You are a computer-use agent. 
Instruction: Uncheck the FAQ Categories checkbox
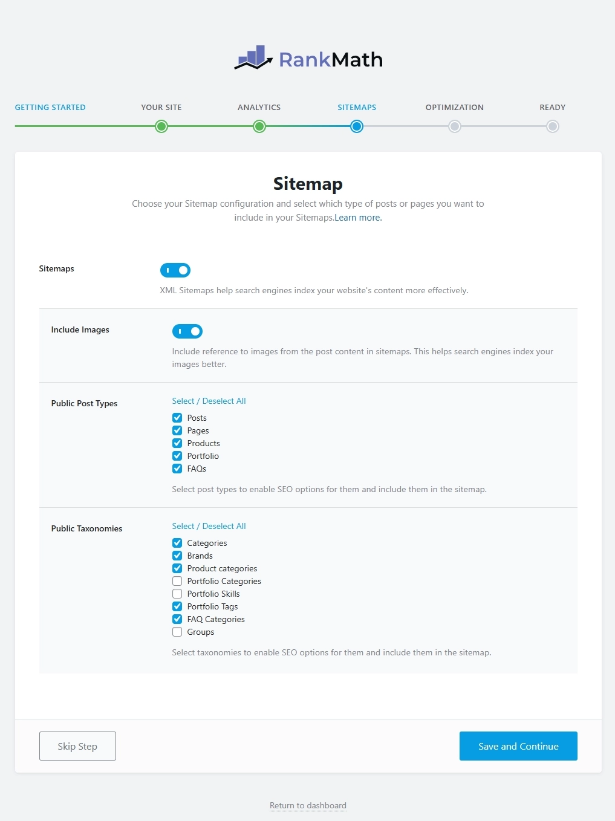(x=177, y=619)
